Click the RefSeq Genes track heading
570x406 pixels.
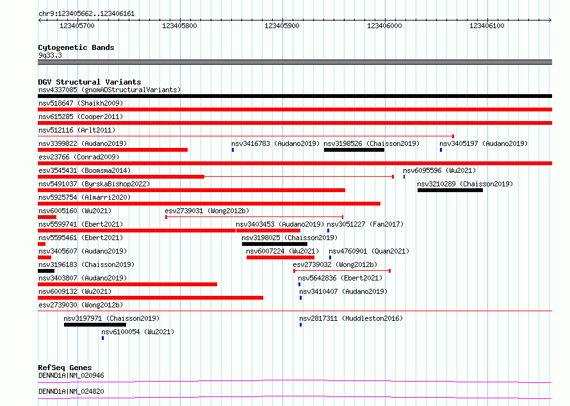[x=65, y=368]
